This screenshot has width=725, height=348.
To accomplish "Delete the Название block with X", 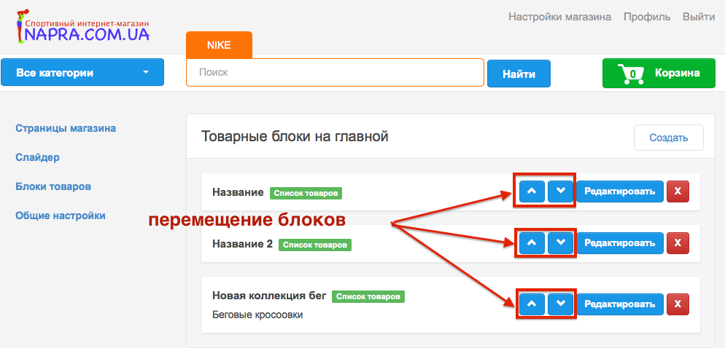I will coord(678,191).
